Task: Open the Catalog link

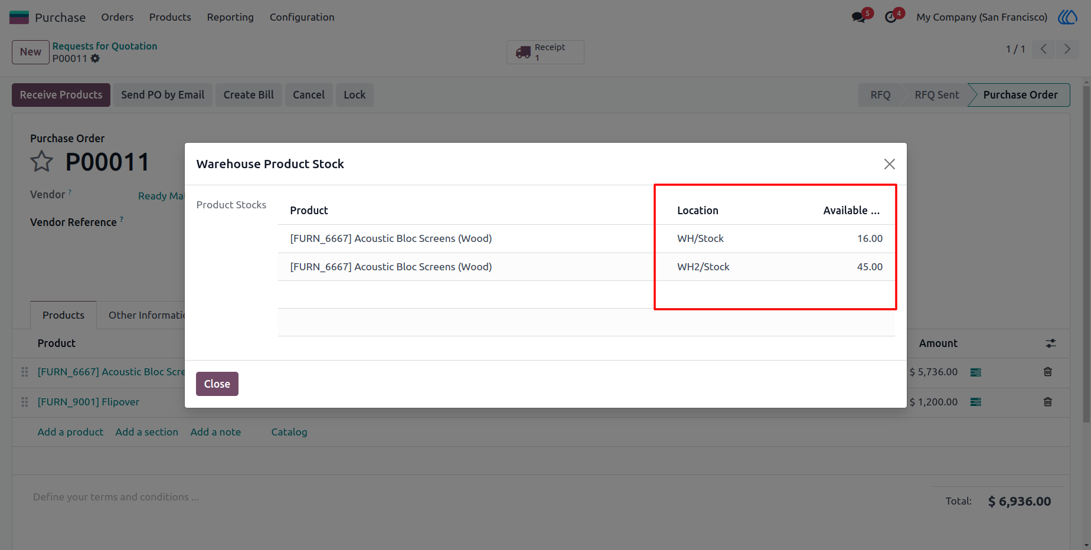Action: click(289, 432)
